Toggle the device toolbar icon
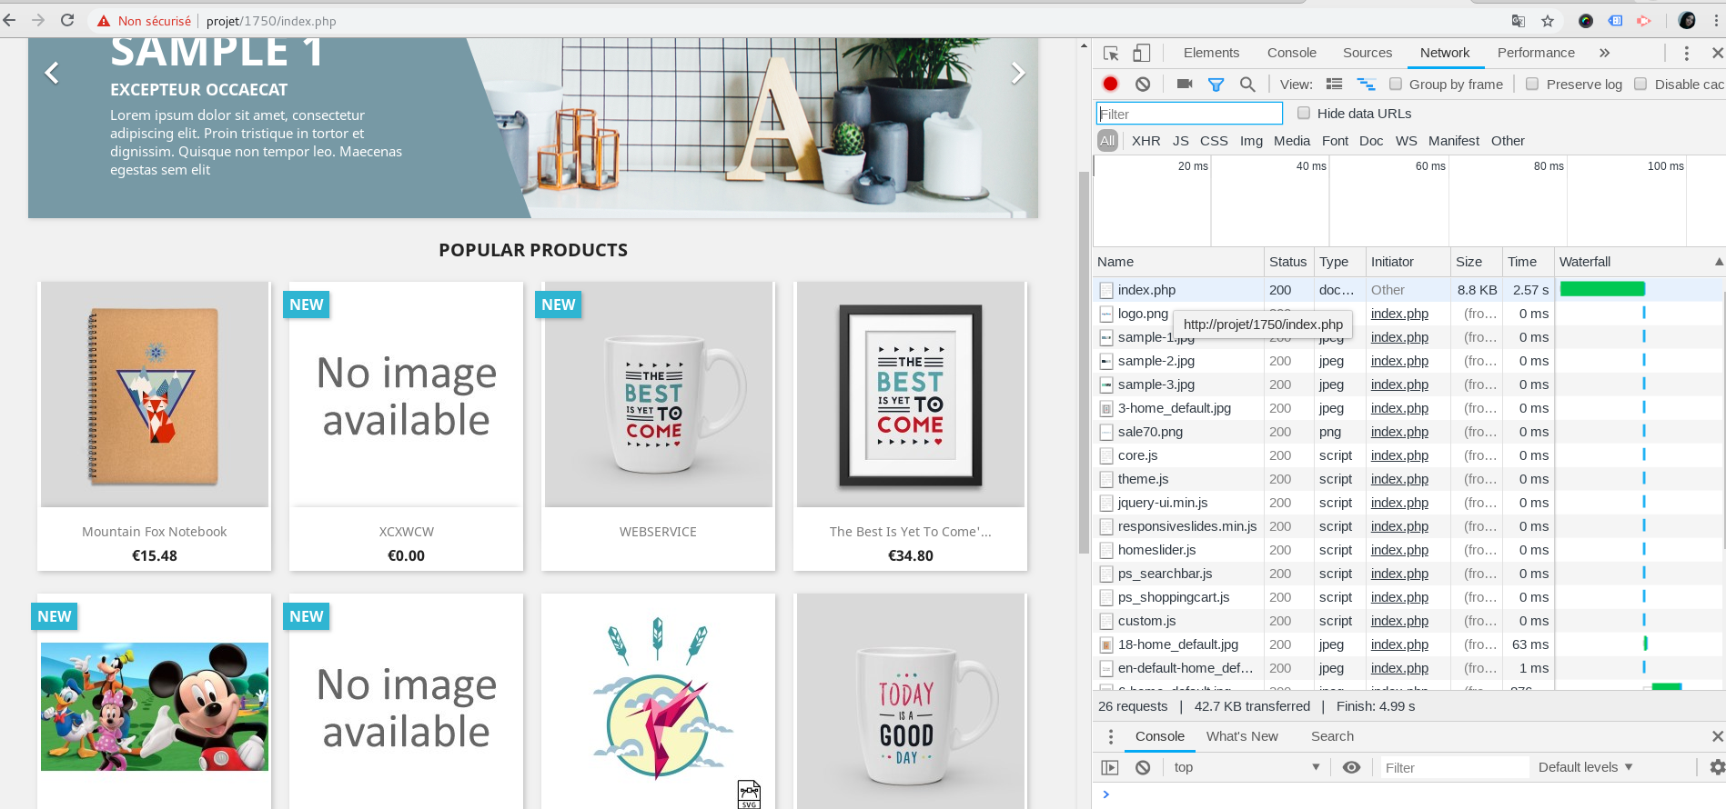The height and width of the screenshot is (809, 1726). pos(1142,53)
